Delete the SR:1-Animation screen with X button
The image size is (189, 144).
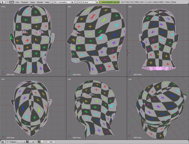click(72, 2)
